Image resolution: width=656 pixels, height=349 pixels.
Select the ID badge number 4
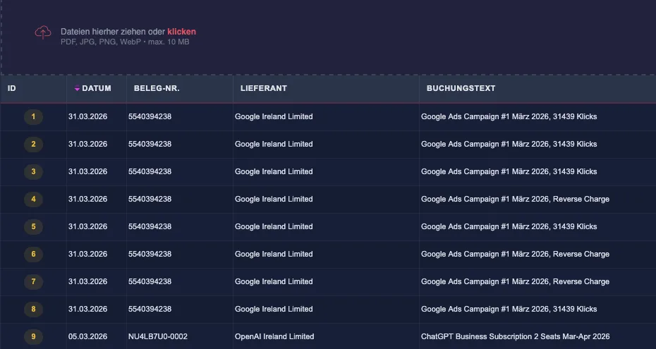[x=33, y=200]
